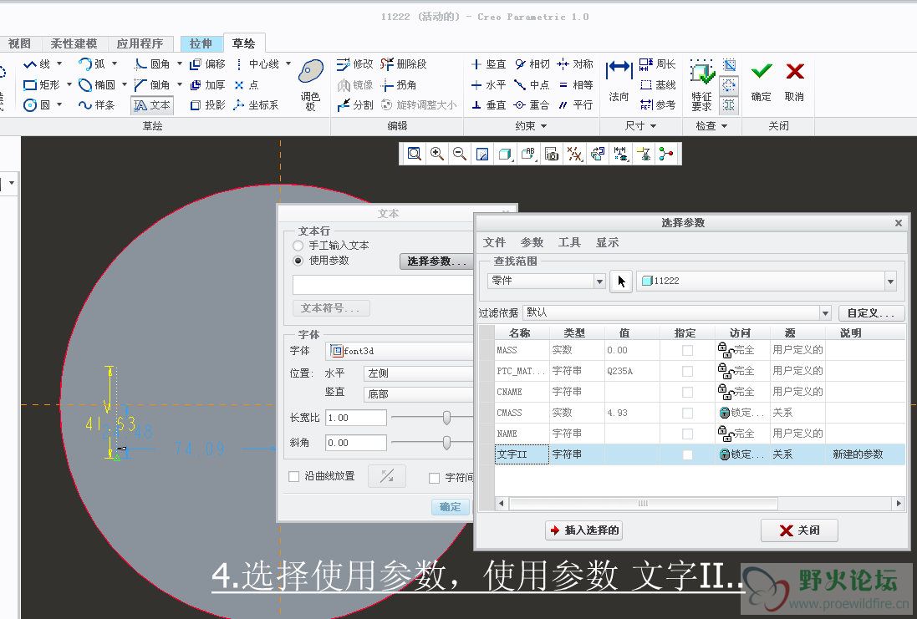The height and width of the screenshot is (619, 917).
Task: Select the 圆角 fillet tool
Action: click(x=152, y=63)
